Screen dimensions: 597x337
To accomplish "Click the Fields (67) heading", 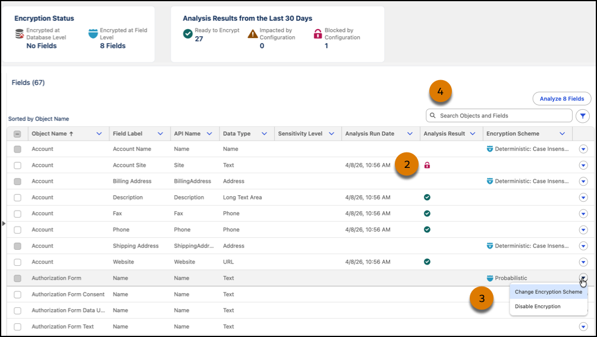I will (28, 82).
